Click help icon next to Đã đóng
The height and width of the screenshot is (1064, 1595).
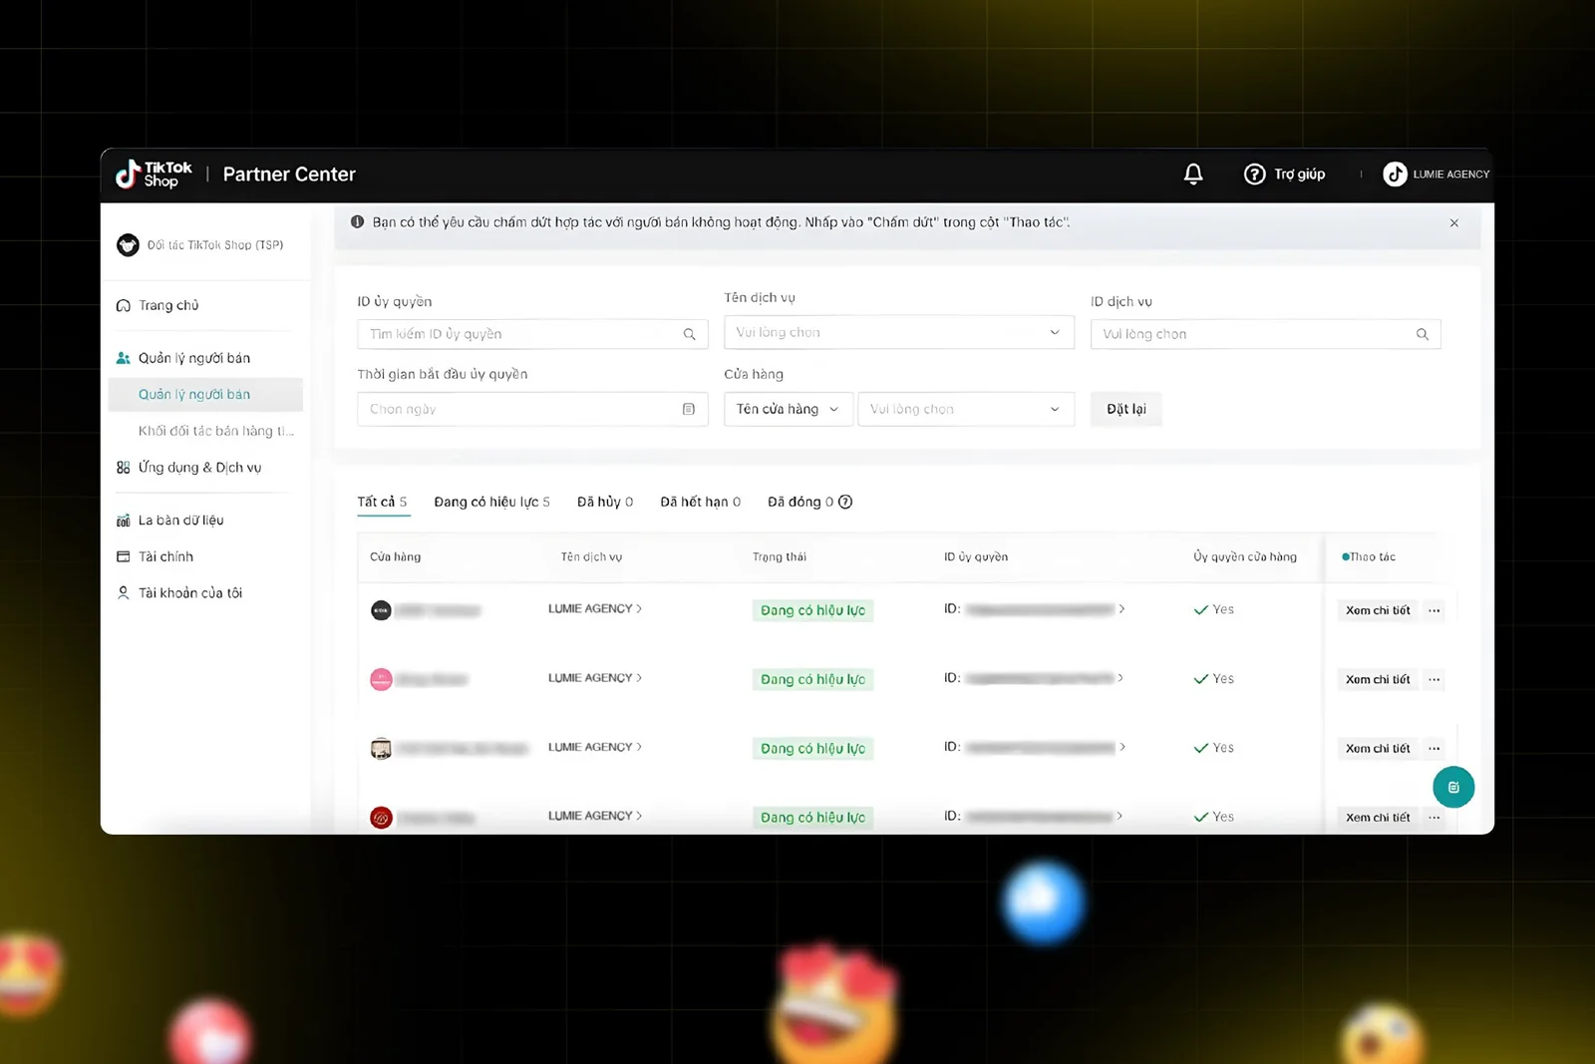coord(845,502)
